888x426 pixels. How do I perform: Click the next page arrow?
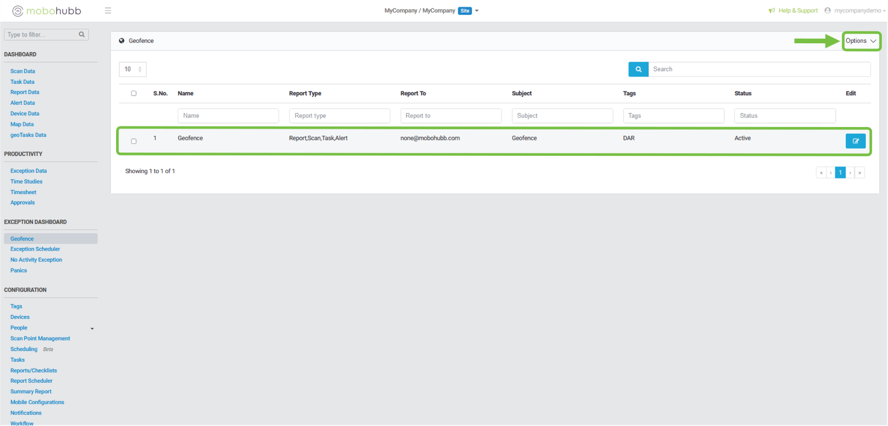pos(850,173)
